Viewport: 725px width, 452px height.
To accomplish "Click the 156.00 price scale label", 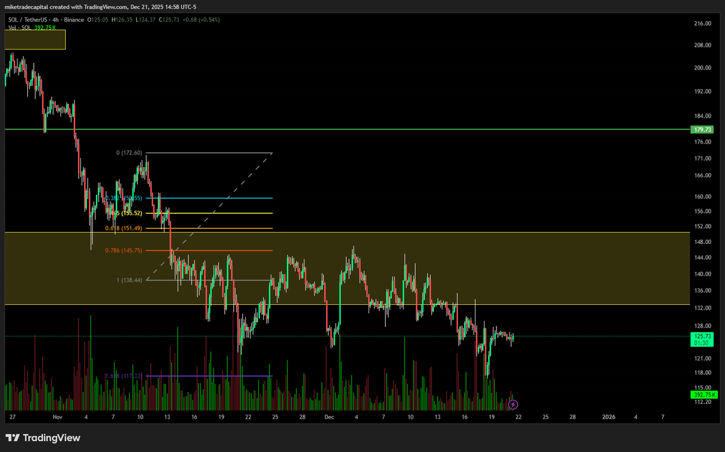I will [x=704, y=211].
